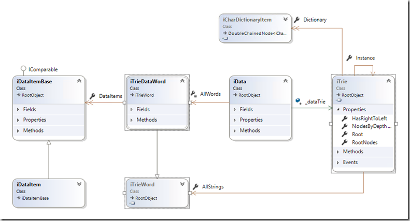Click the _dataTrie association label

[315, 101]
